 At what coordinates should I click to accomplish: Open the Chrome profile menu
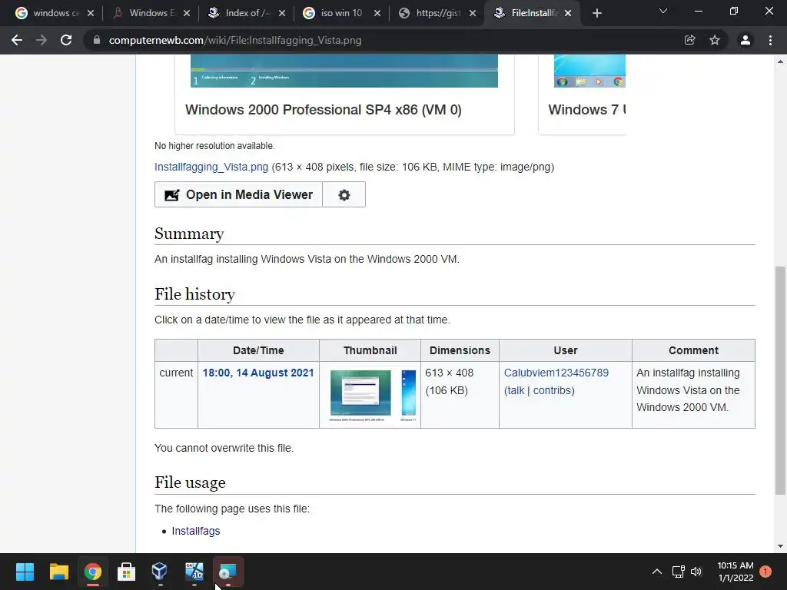point(745,40)
